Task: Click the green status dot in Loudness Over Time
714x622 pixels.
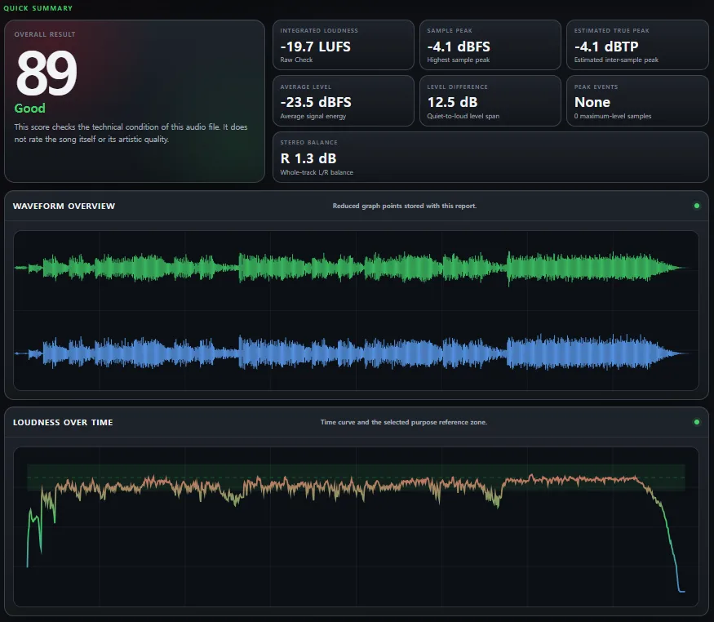Action: pyautogui.click(x=696, y=422)
